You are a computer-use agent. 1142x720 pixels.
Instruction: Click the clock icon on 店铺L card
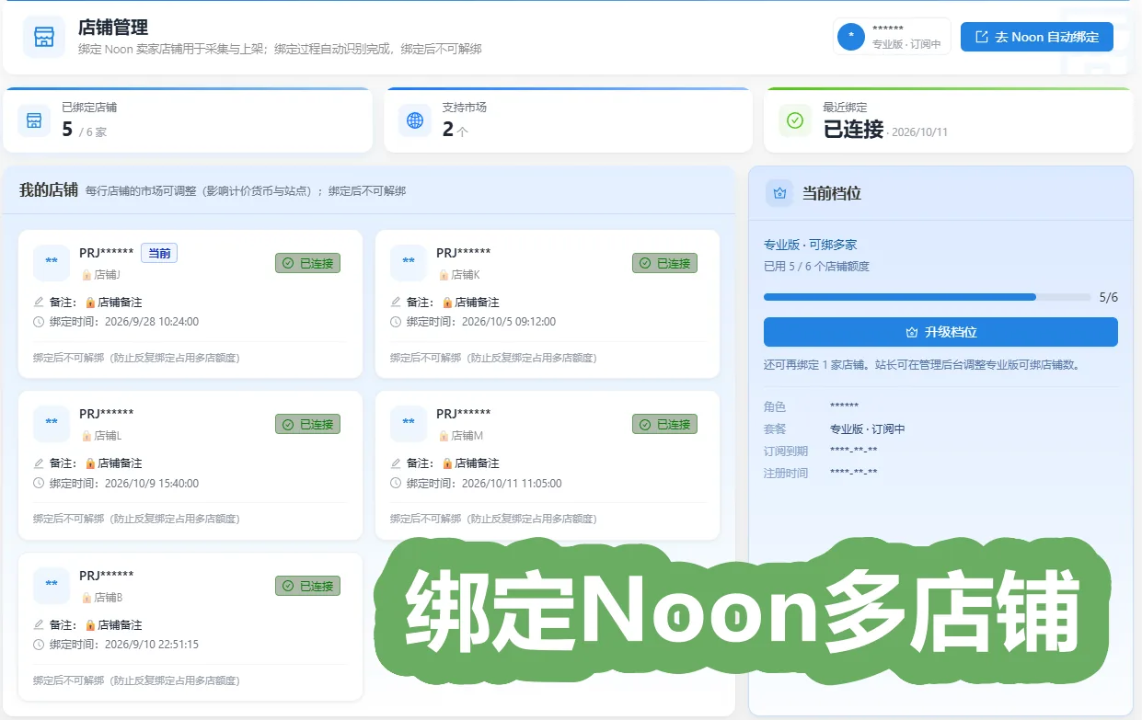click(x=39, y=483)
